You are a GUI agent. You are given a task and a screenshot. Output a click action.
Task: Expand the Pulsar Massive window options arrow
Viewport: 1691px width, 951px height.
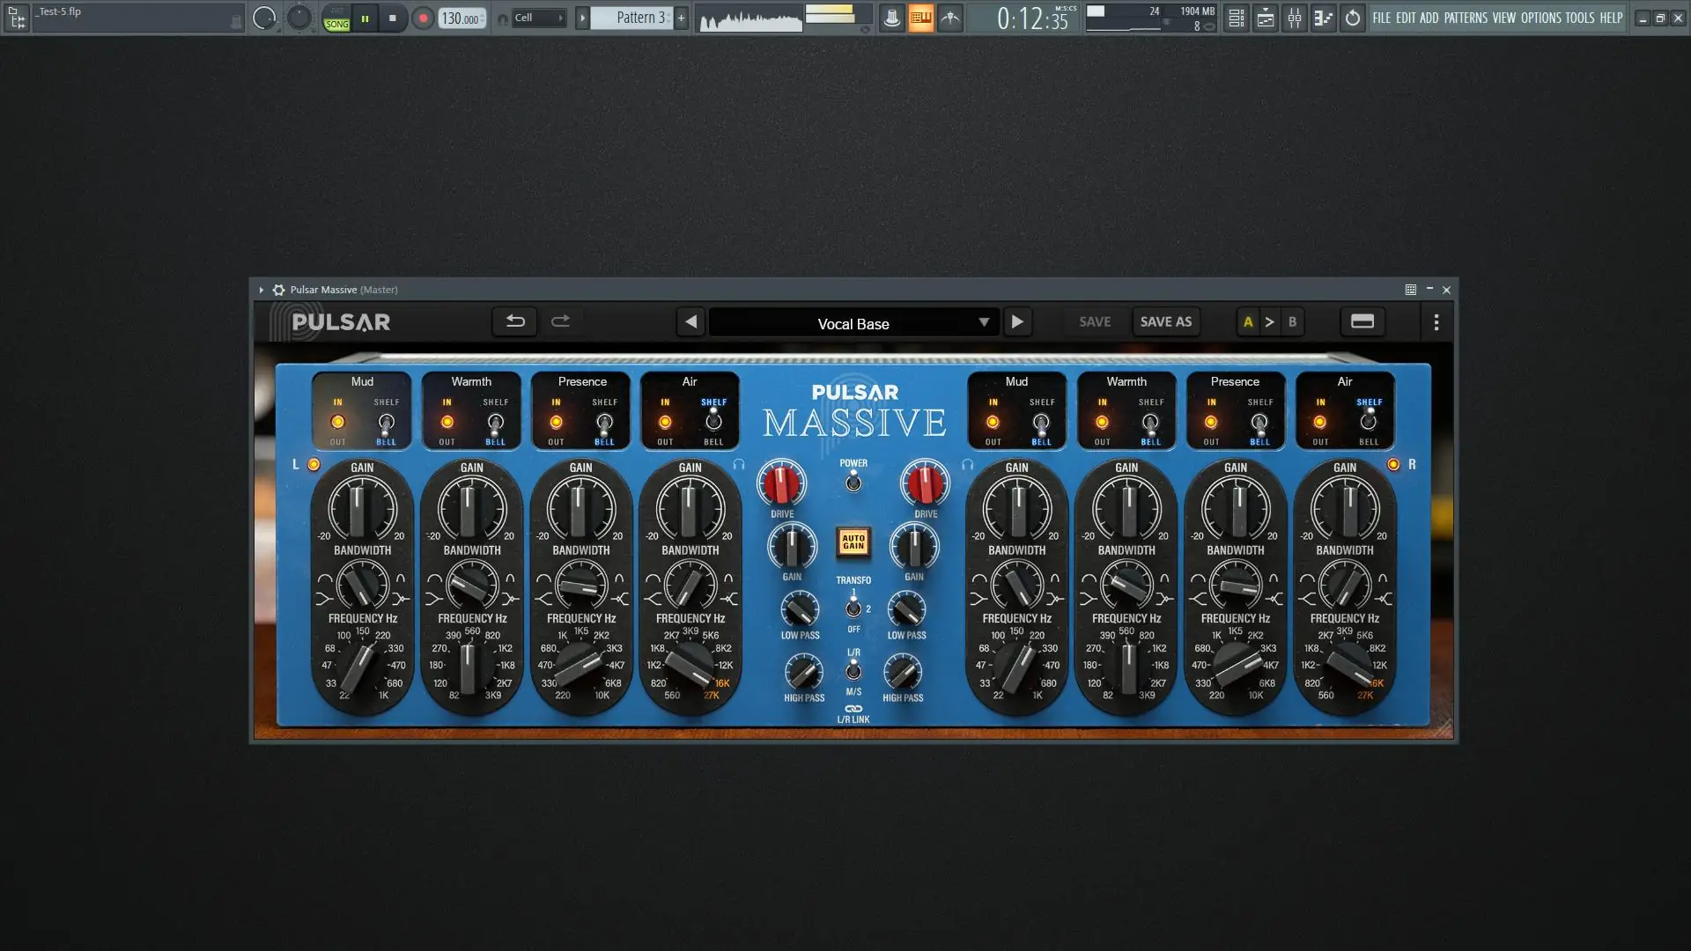click(261, 289)
